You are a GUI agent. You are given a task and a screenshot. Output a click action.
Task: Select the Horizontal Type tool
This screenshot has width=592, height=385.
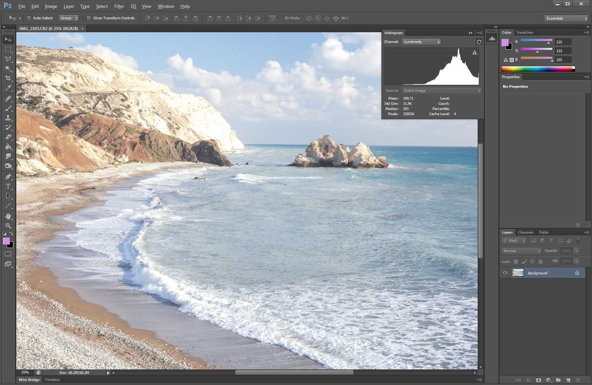pyautogui.click(x=8, y=186)
